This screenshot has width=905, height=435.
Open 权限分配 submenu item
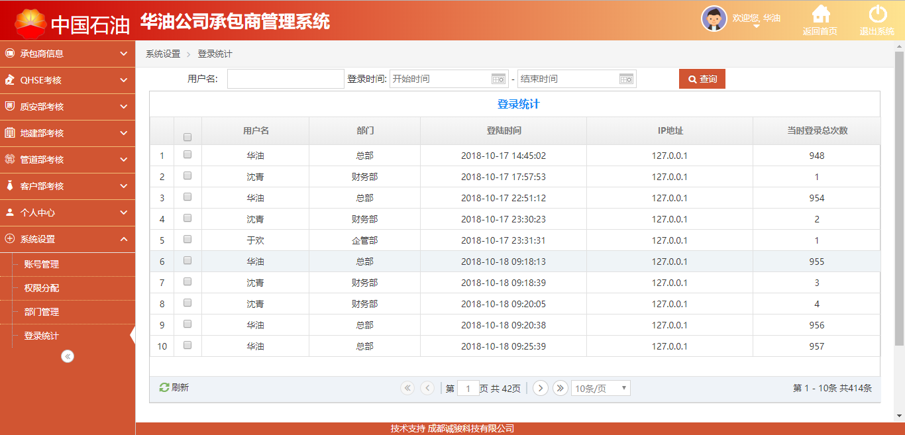42,288
